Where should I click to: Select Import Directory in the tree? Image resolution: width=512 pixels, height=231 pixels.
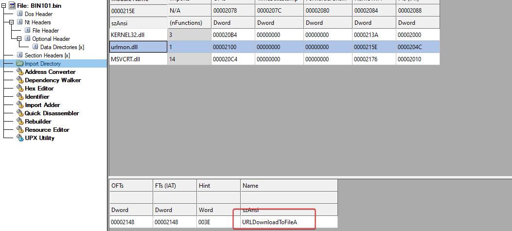tap(42, 64)
